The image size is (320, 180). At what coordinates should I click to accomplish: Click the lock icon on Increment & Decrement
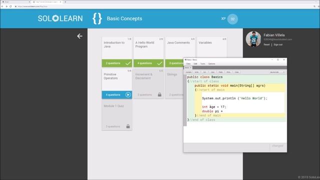[x=159, y=94]
